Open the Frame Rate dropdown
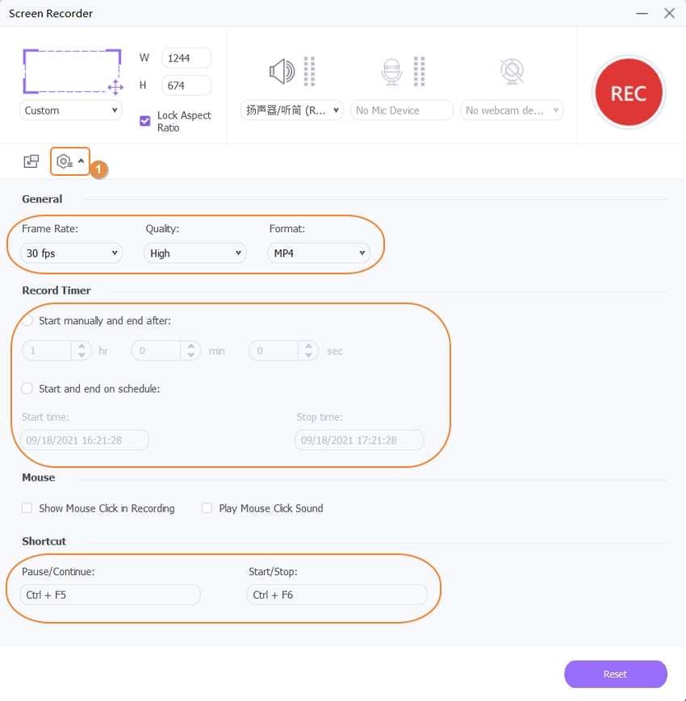686x701 pixels. (x=72, y=253)
